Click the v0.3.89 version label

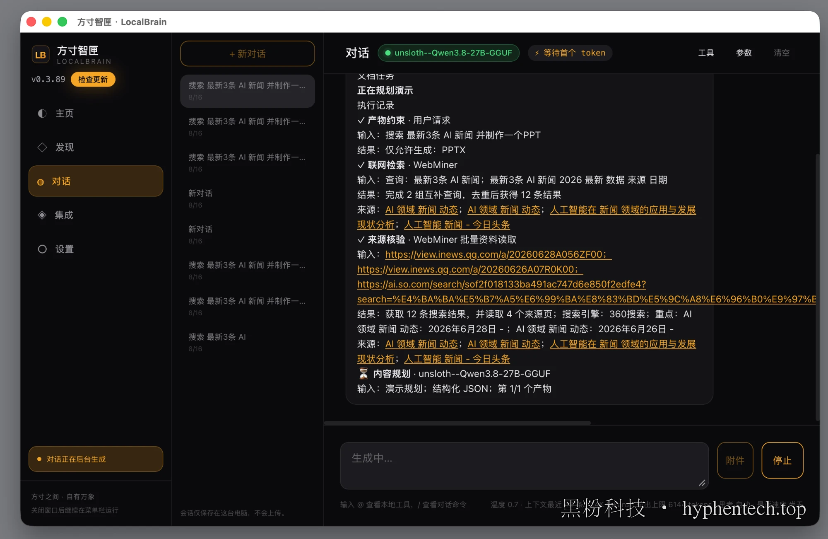point(48,79)
